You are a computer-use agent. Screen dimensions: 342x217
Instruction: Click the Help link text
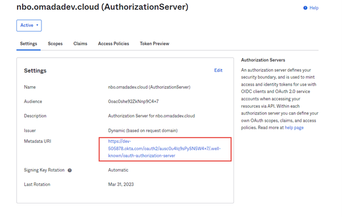314,8
